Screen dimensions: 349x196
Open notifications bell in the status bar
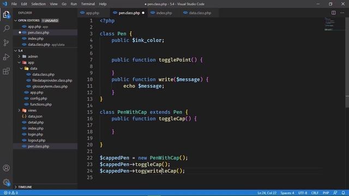point(343,193)
